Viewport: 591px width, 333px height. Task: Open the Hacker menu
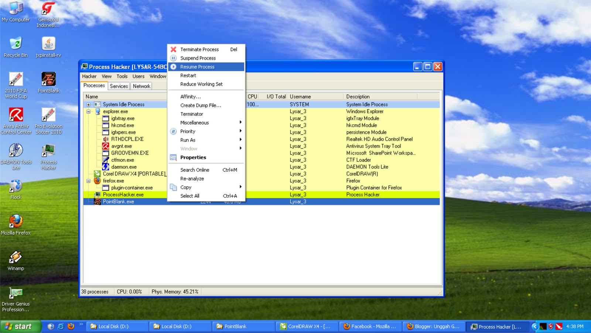pyautogui.click(x=89, y=76)
